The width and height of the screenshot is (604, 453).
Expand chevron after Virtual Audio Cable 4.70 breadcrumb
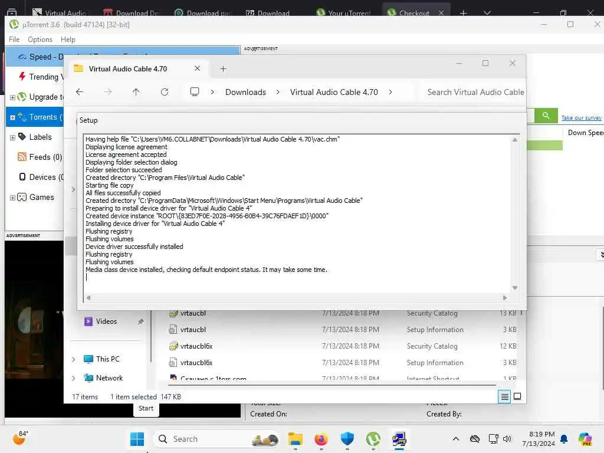pyautogui.click(x=390, y=92)
